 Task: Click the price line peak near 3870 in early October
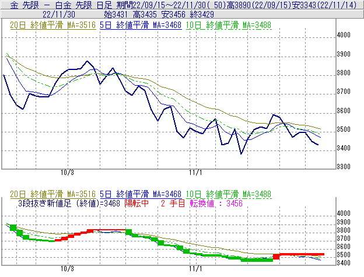pos(87,61)
